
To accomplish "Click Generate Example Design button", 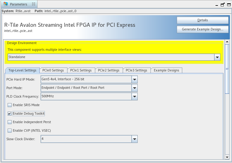I will click(x=202, y=29).
